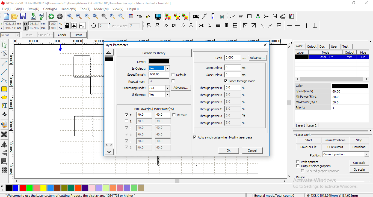Viewport: 373px width, 197px height.
Task: Click the Speed(mm/s) input field
Action: 159,75
